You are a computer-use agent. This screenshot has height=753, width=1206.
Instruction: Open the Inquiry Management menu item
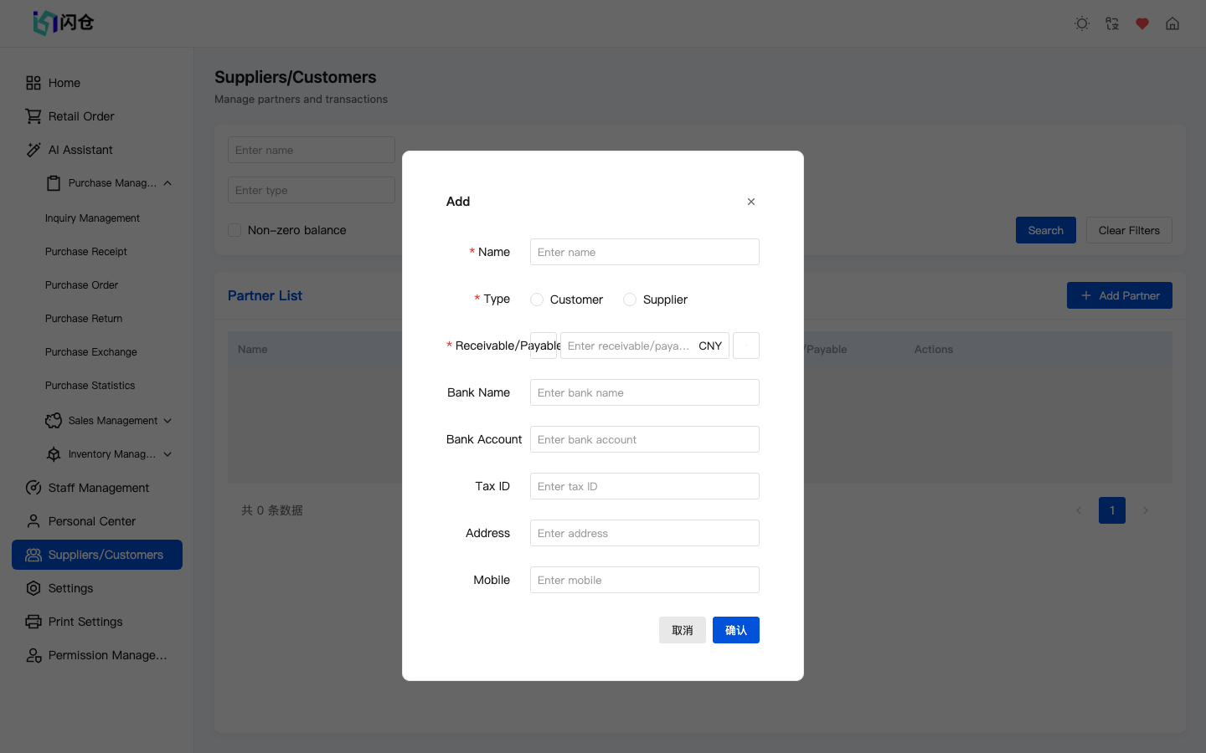pos(92,218)
